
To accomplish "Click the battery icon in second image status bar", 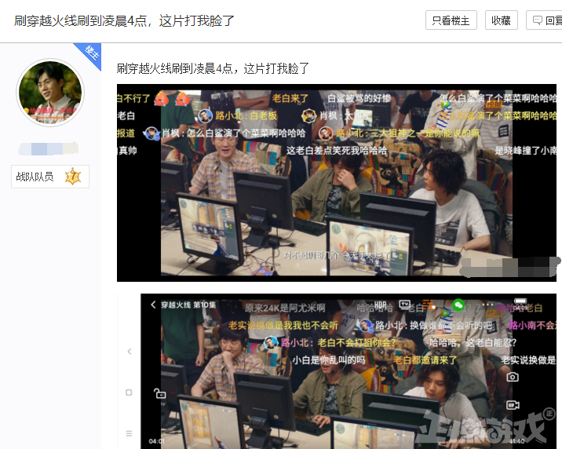I will pyautogui.click(x=520, y=301).
